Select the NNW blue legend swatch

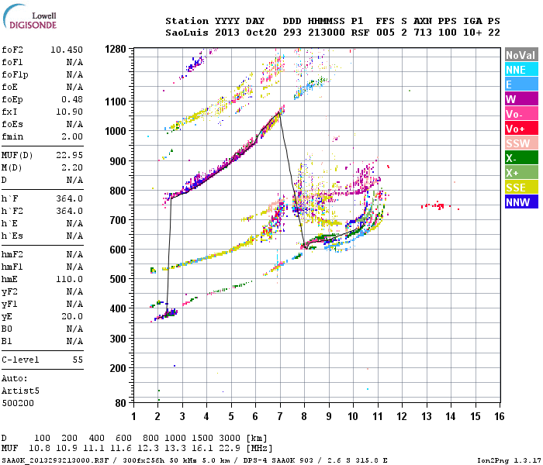click(x=521, y=202)
